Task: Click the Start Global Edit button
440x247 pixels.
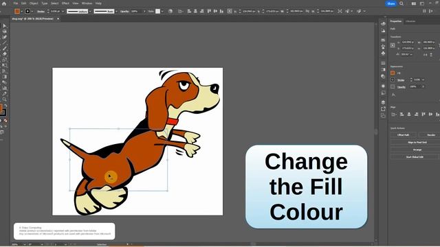Action: pyautogui.click(x=415, y=157)
